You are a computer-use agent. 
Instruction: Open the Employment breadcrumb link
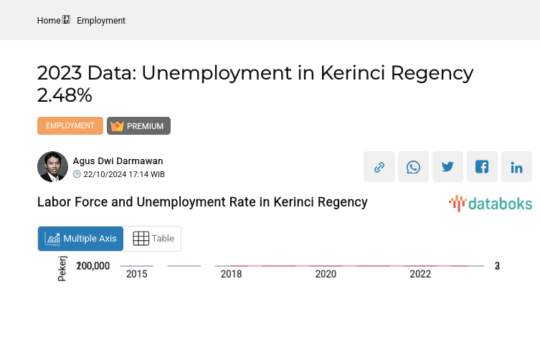101,21
